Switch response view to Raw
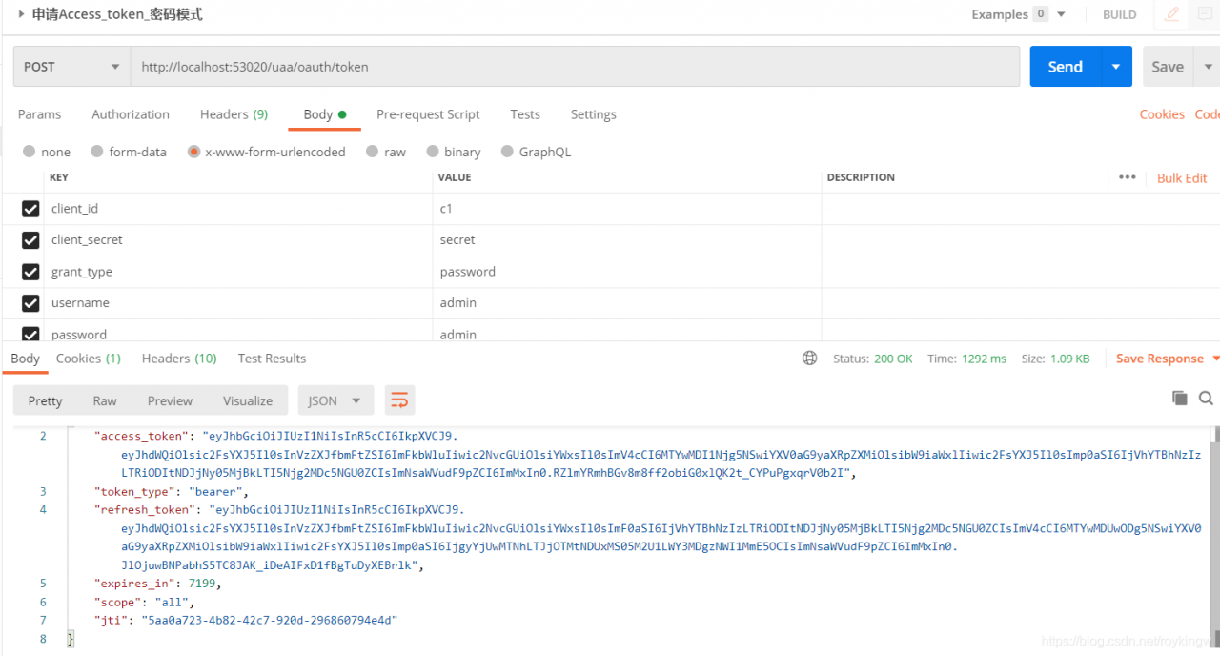Screen dimensions: 1220x656 (x=105, y=400)
